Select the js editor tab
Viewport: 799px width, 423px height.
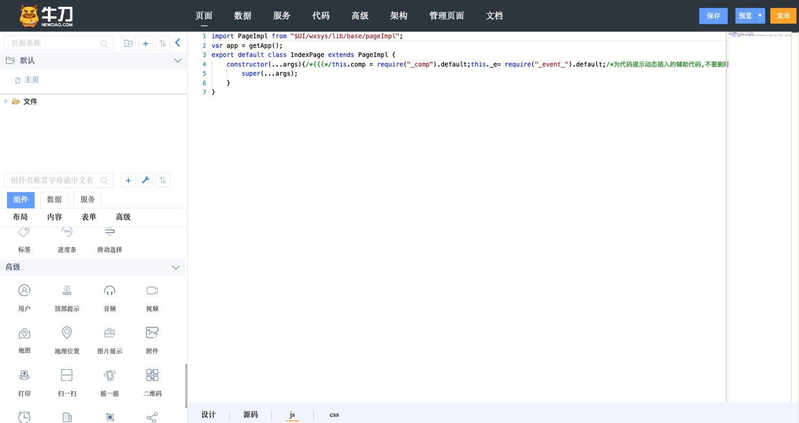click(292, 414)
